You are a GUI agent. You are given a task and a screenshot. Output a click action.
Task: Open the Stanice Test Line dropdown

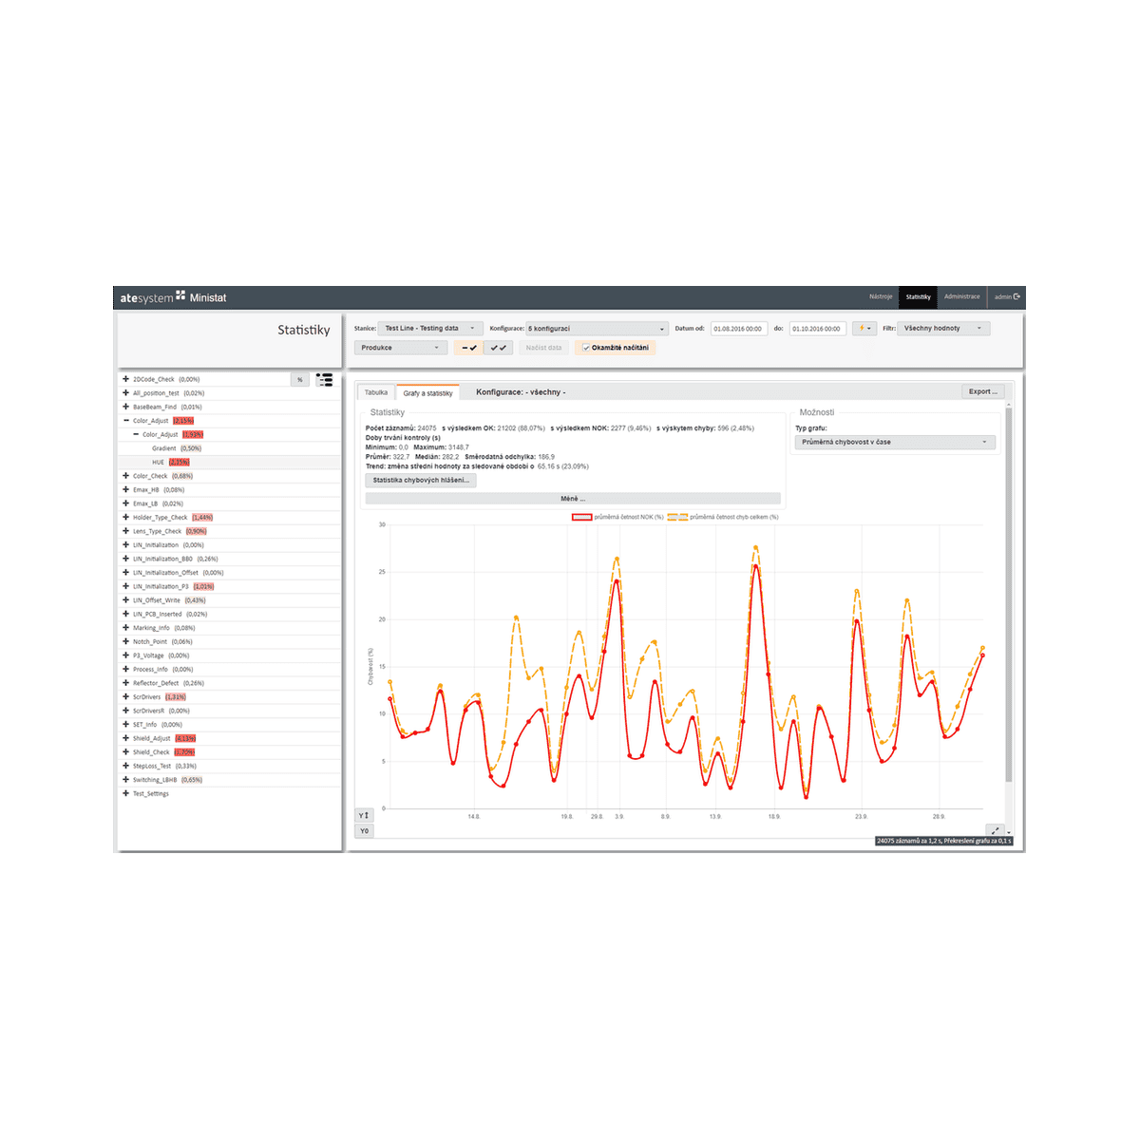point(430,329)
